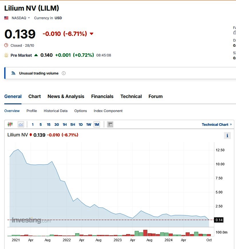
Task: Set chart interval to 1D
Action: point(81,124)
